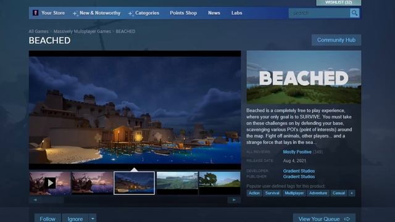This screenshot has width=395, height=222.
Task: Open New & Noteworthy menu
Action: click(100, 13)
